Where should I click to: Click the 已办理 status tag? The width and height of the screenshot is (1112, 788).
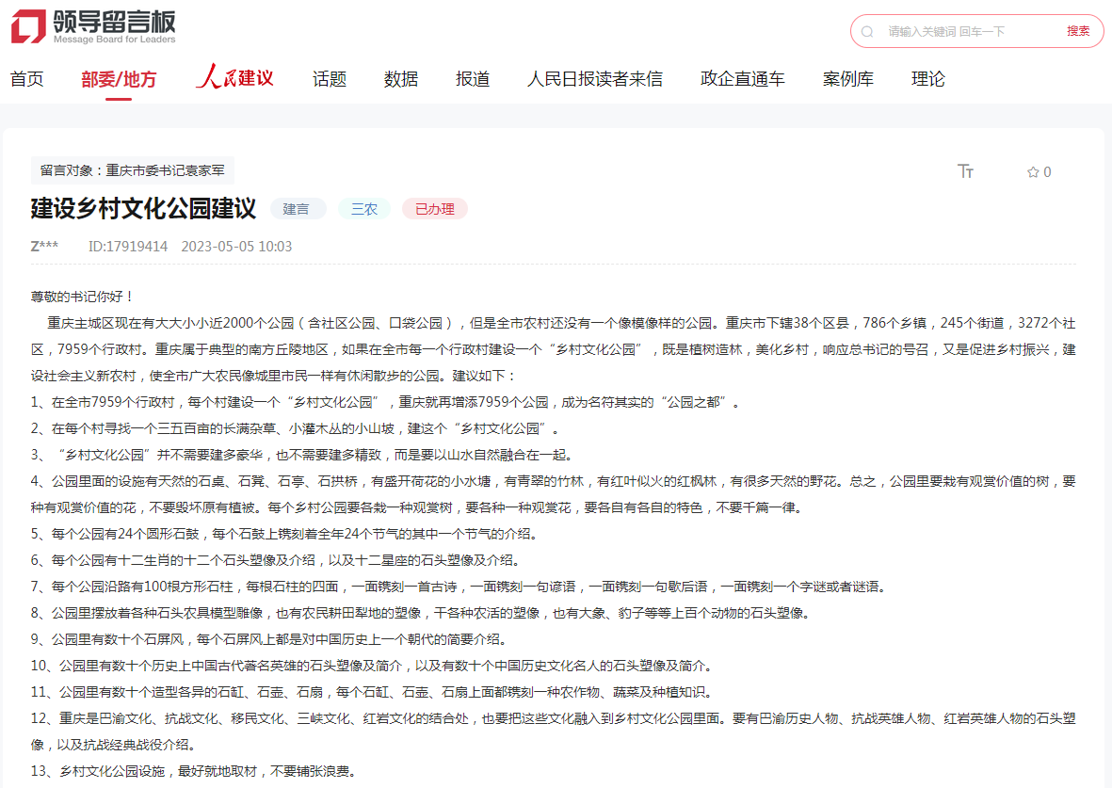[x=434, y=209]
